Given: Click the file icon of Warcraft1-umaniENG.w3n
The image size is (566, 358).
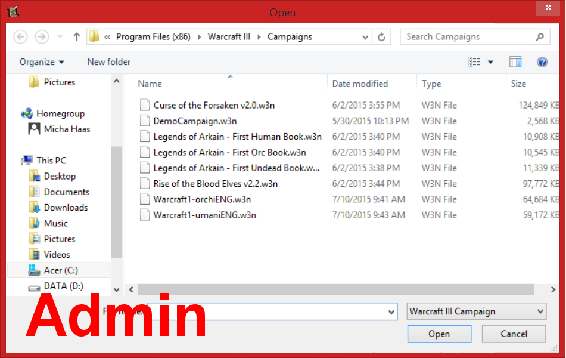Looking at the screenshot, I should (x=145, y=215).
